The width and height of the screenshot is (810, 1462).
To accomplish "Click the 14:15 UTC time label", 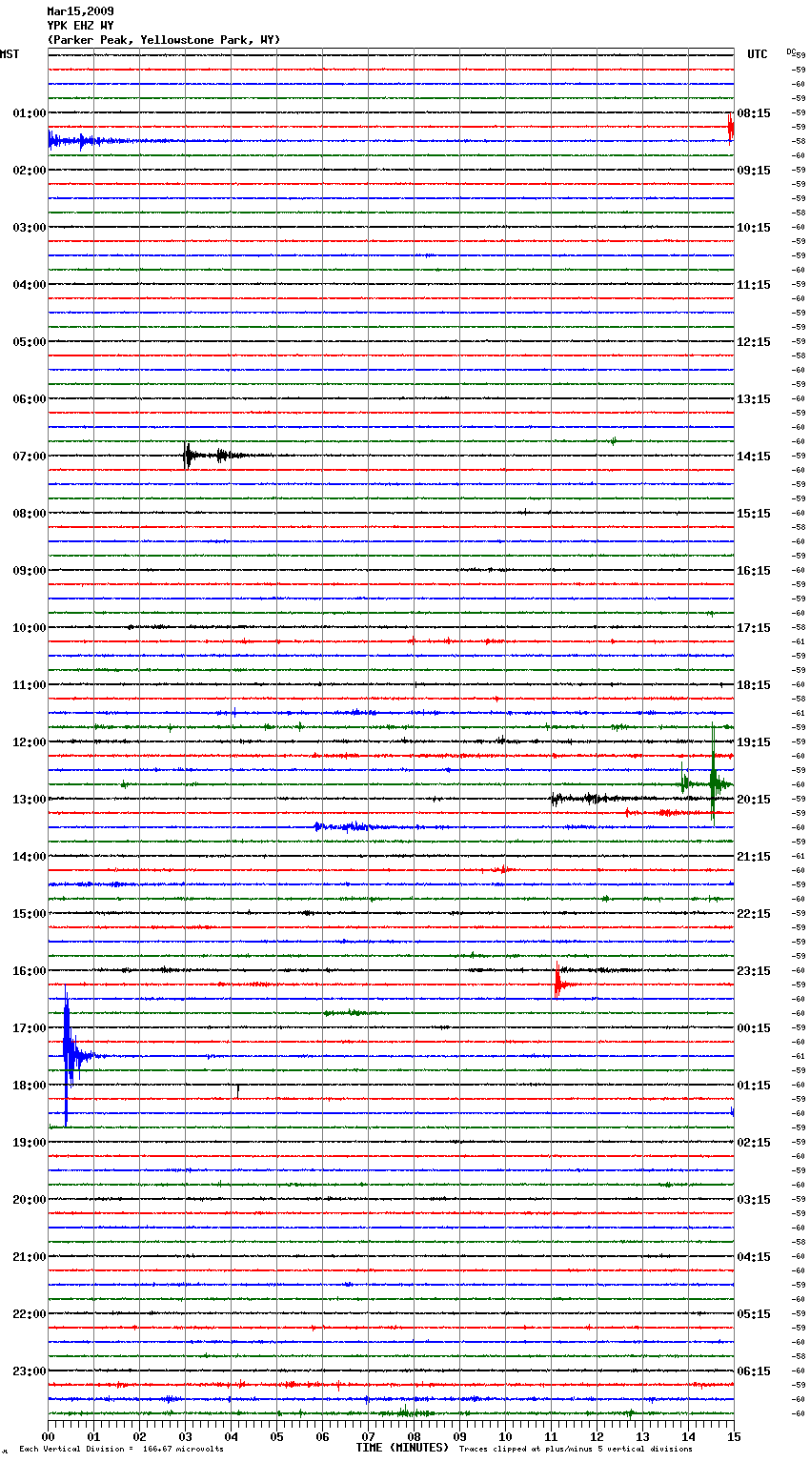I will coord(754,457).
